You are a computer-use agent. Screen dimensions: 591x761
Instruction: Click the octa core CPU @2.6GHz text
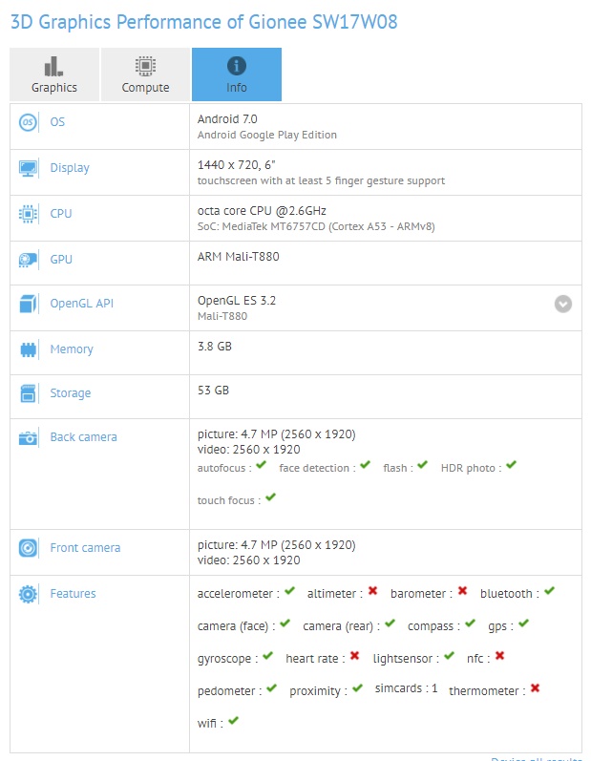click(x=262, y=211)
